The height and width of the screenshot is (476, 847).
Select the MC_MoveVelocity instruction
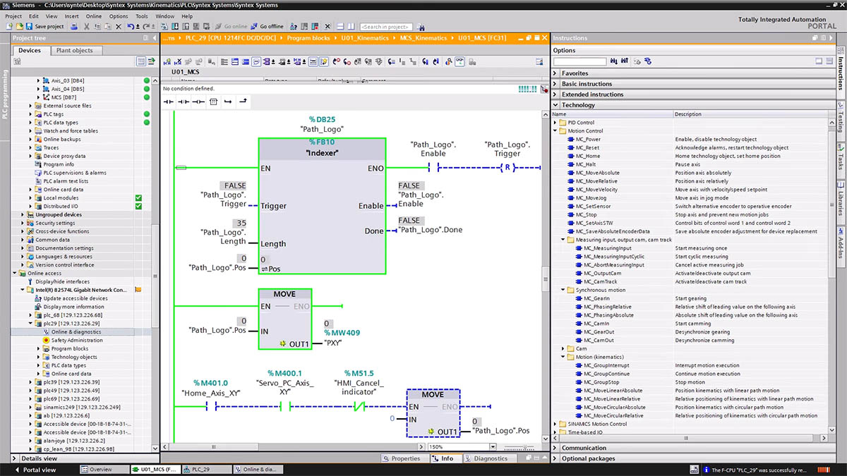[596, 190]
